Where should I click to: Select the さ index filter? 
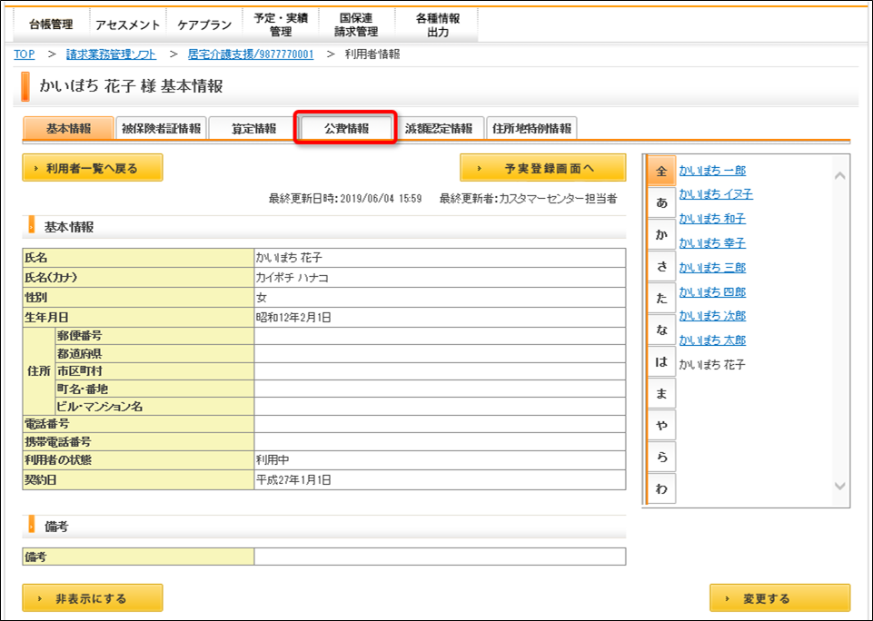661,266
